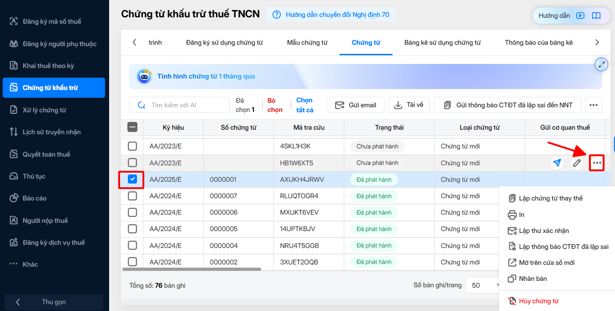Viewport: 615px width, 311px height.
Task: Open row ellipsis menu for HB1W6XT5
Action: [x=597, y=163]
